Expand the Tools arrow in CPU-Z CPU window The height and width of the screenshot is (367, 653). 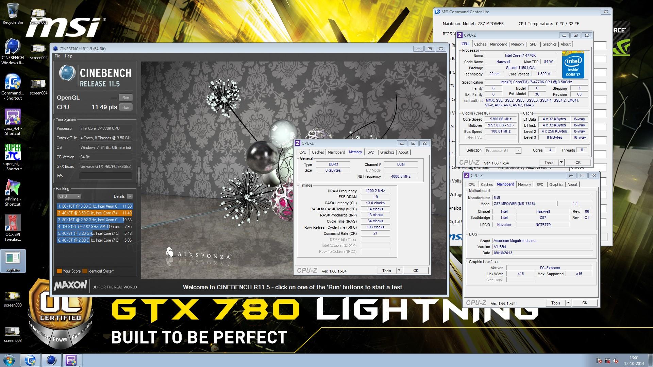tap(562, 162)
